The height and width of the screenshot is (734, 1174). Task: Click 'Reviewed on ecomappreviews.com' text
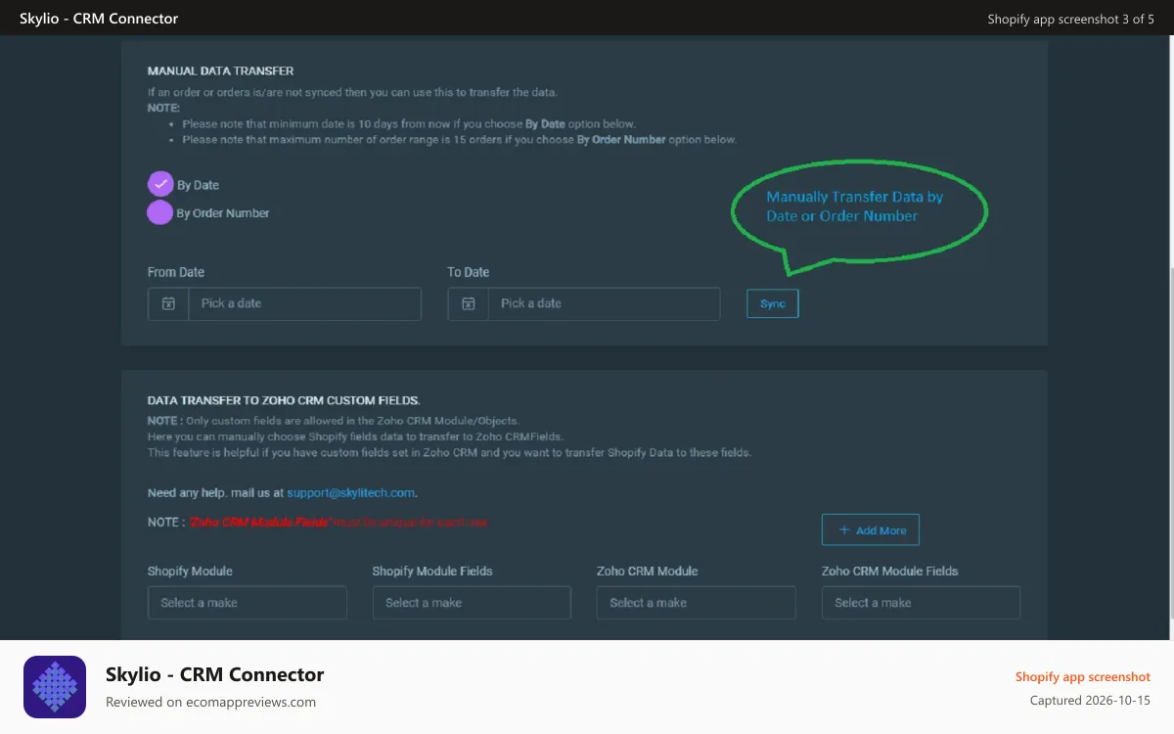point(211,702)
